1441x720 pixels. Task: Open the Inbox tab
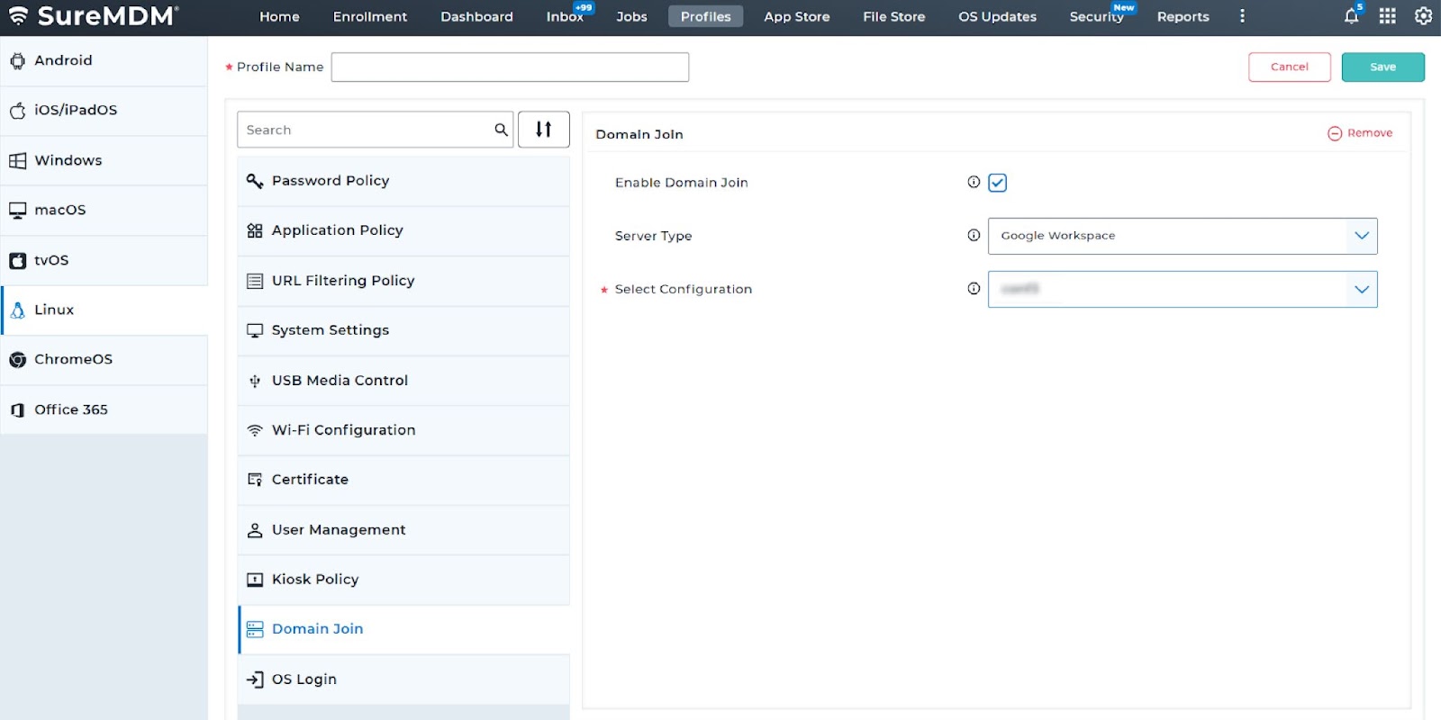tap(566, 16)
